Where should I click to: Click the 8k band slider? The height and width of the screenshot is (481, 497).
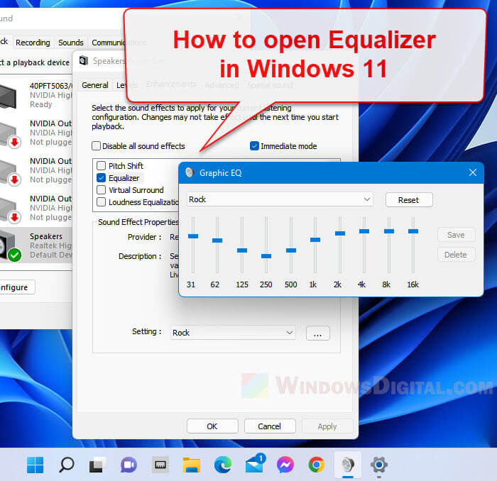(389, 231)
